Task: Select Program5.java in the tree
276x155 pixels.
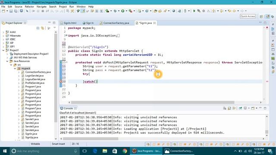Action: coord(33,101)
